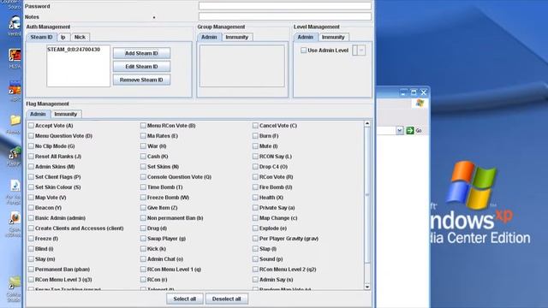The width and height of the screenshot is (548, 308).
Task: Click the Deselect all button
Action: pyautogui.click(x=226, y=299)
